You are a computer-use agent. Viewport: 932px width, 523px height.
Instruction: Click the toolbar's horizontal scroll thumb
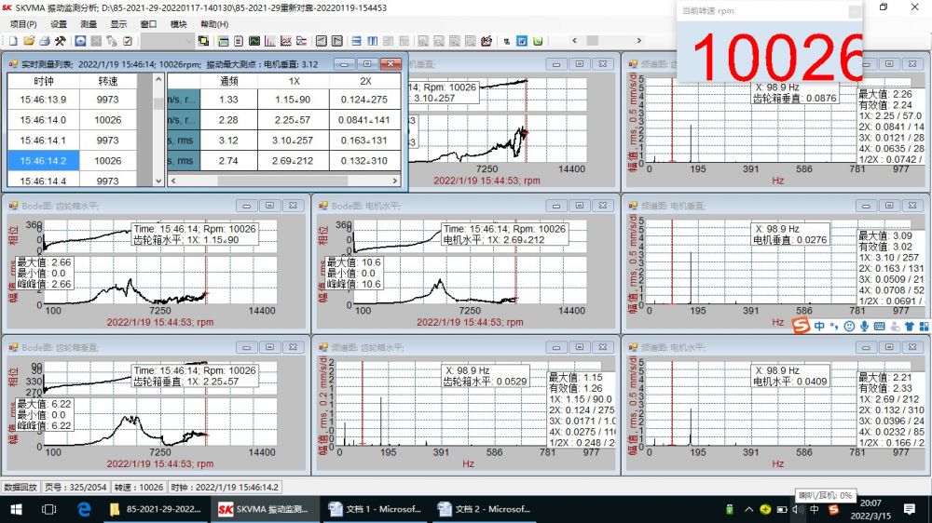click(x=593, y=40)
